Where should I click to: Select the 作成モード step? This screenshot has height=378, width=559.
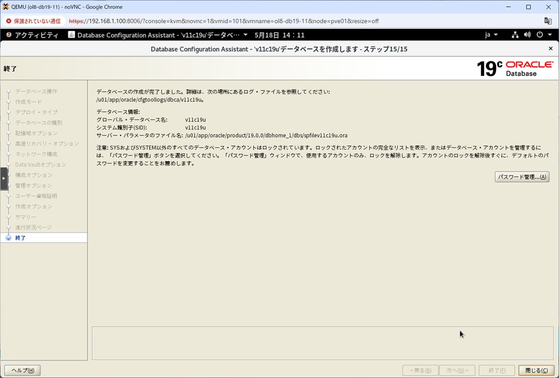pyautogui.click(x=29, y=102)
